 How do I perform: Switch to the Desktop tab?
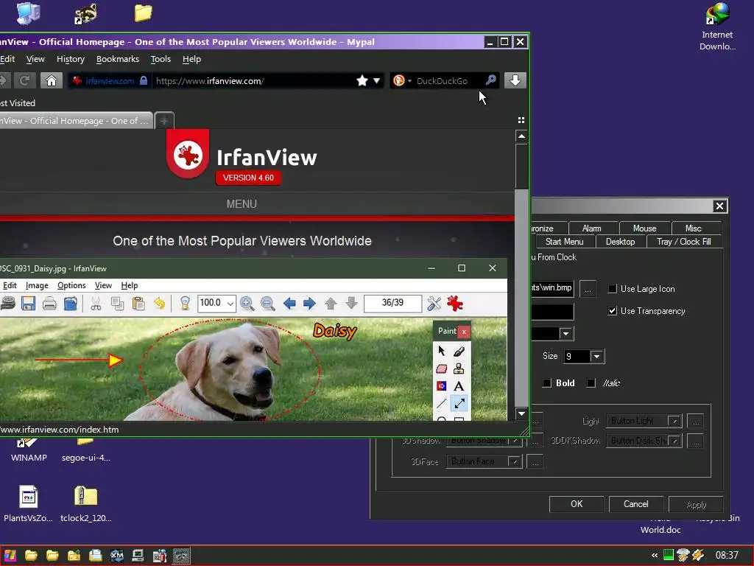pyautogui.click(x=620, y=242)
